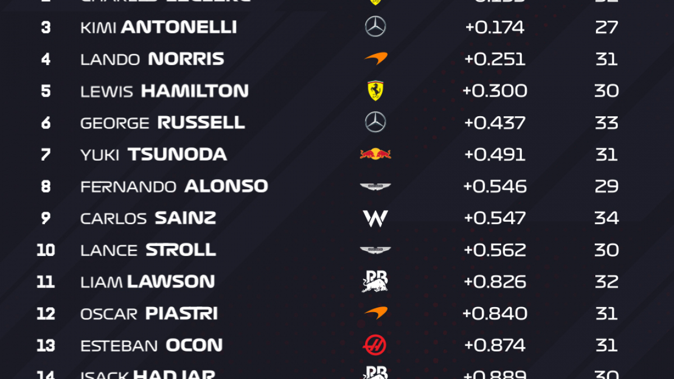Screen dimensions: 674x379
Task: Click the Racing Bulls logo beside Liam Lawson
Action: coord(375,281)
